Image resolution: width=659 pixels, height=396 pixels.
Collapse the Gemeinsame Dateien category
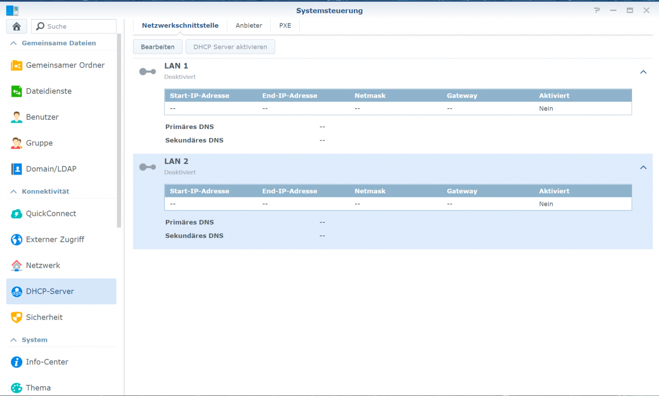(13, 43)
